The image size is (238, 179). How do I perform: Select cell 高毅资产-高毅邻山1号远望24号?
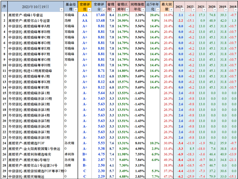tap(36, 165)
